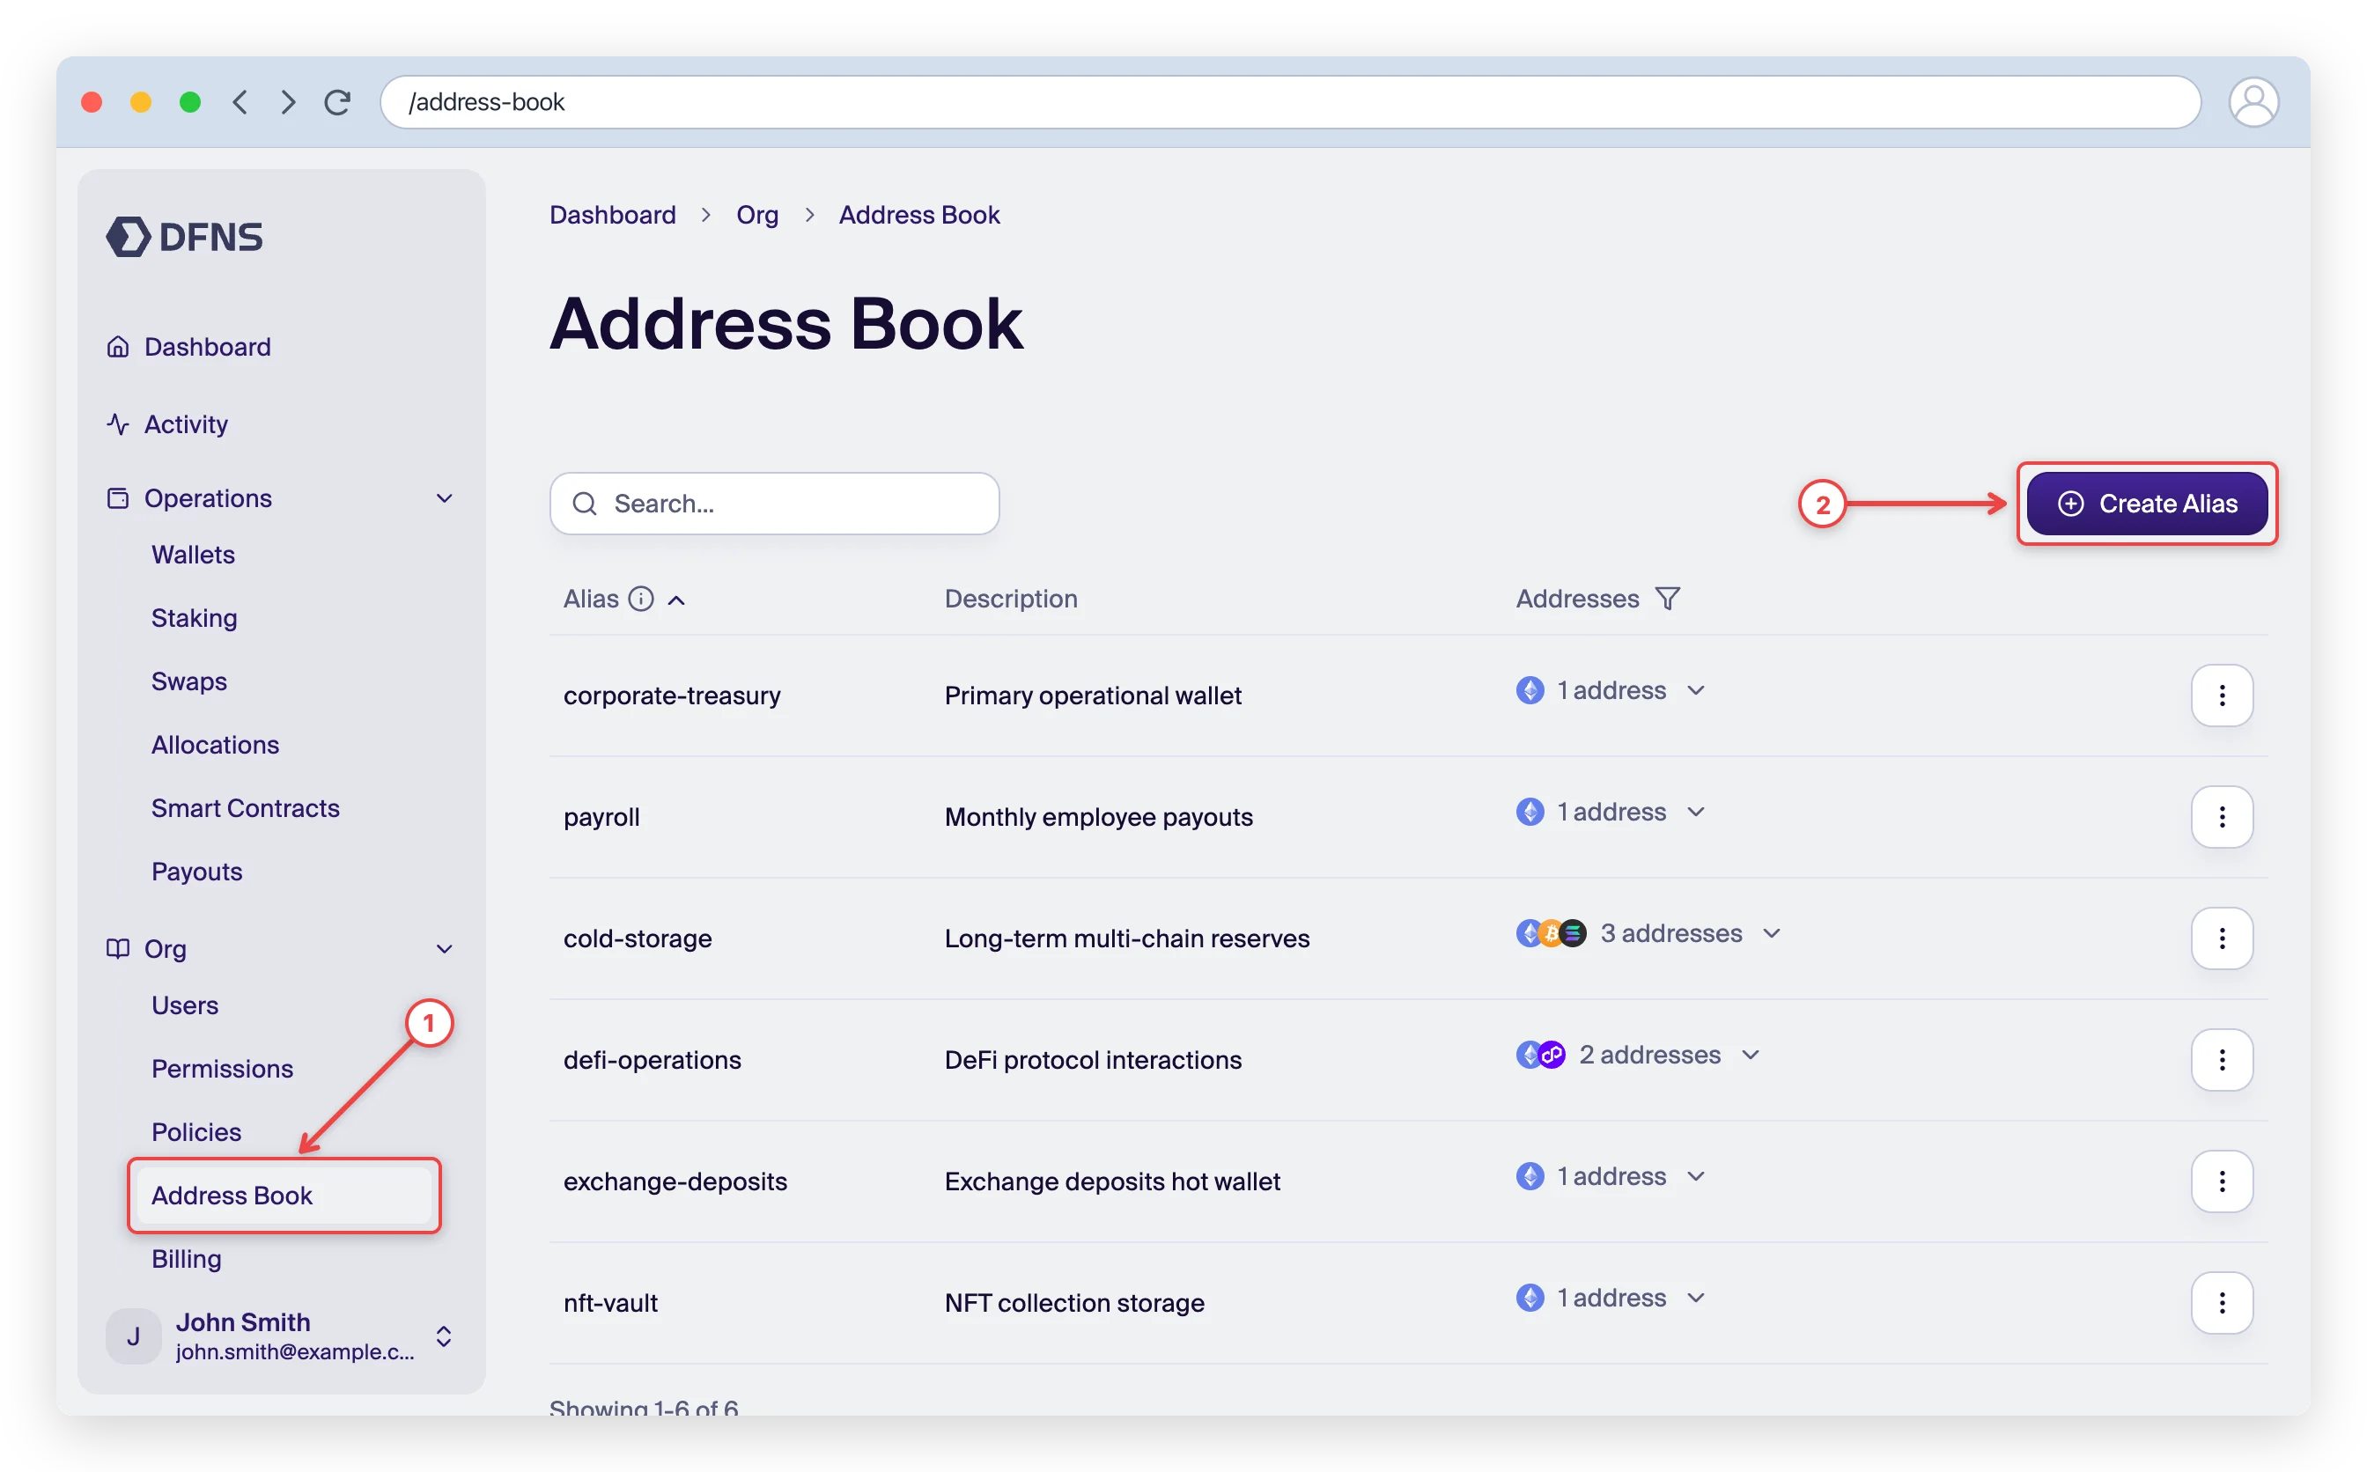Click the Address Book breadcrumb
The image size is (2367, 1472).
pyautogui.click(x=919, y=214)
